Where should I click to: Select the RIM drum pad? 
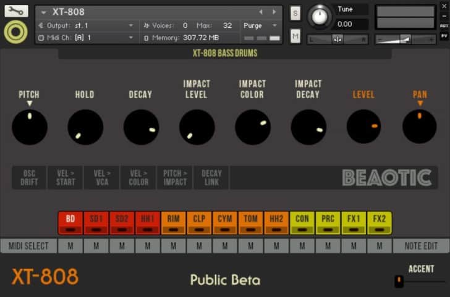point(173,223)
